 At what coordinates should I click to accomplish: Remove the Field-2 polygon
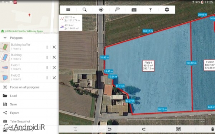click(x=54, y=78)
